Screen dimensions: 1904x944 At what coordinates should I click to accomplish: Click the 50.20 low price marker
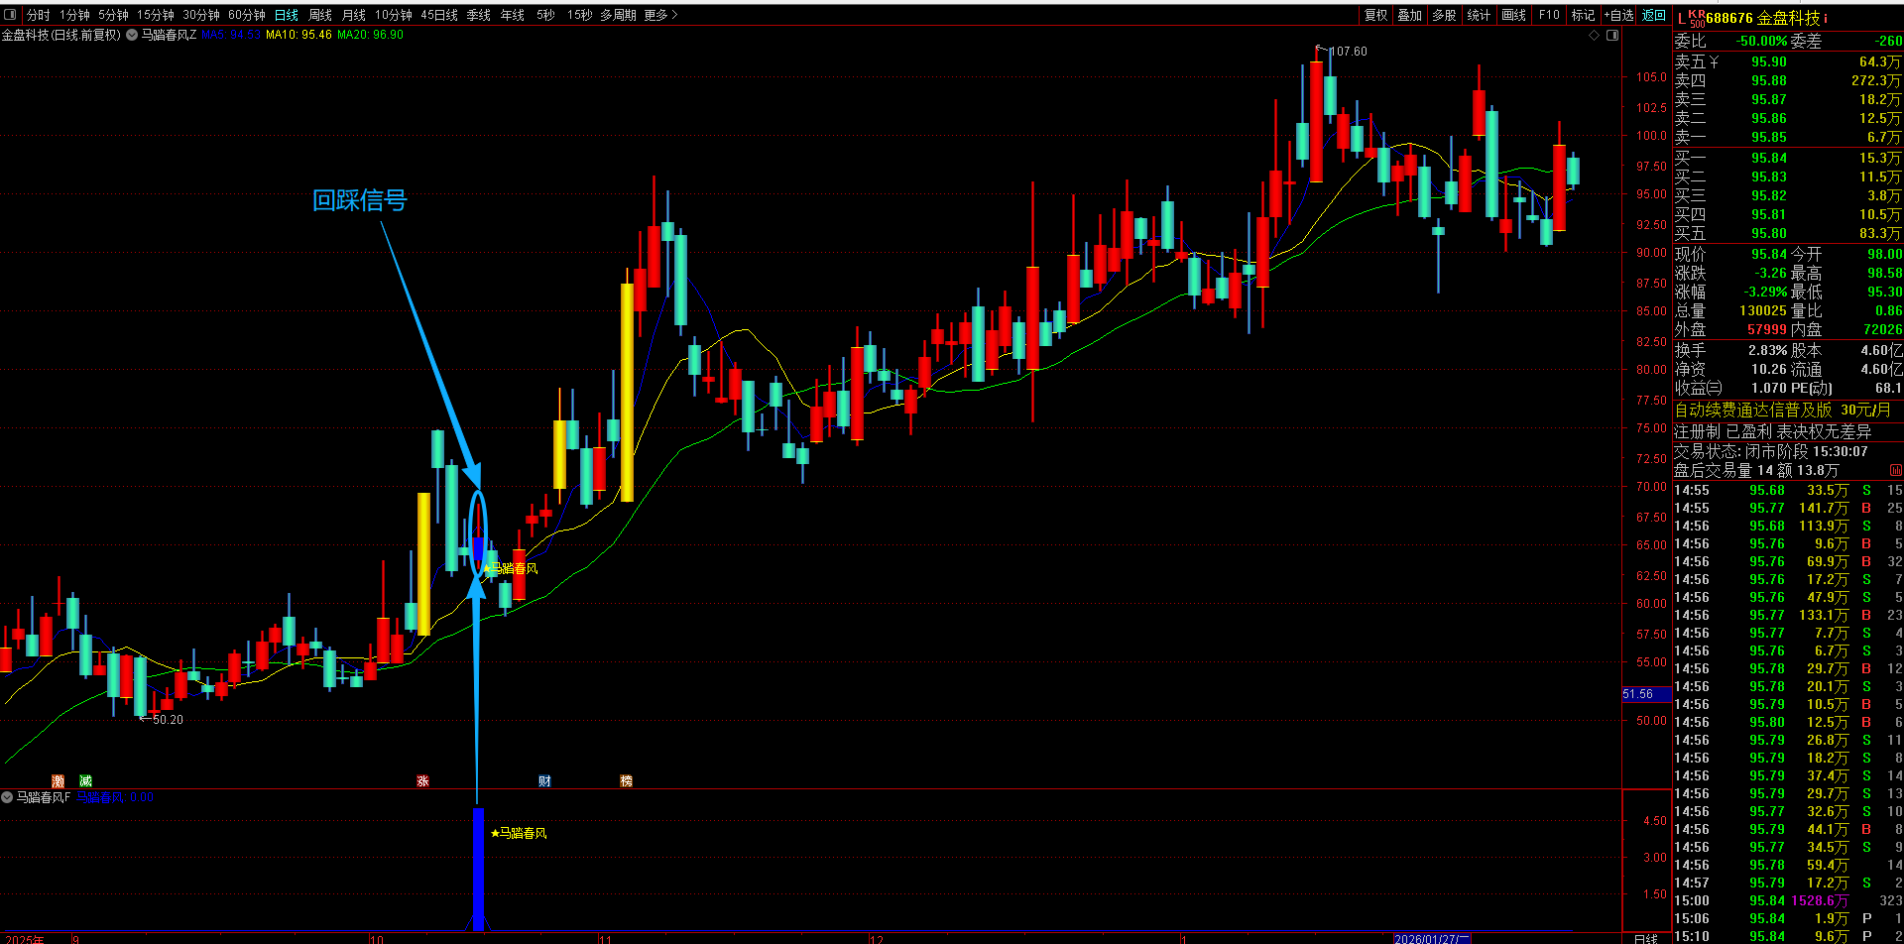168,720
